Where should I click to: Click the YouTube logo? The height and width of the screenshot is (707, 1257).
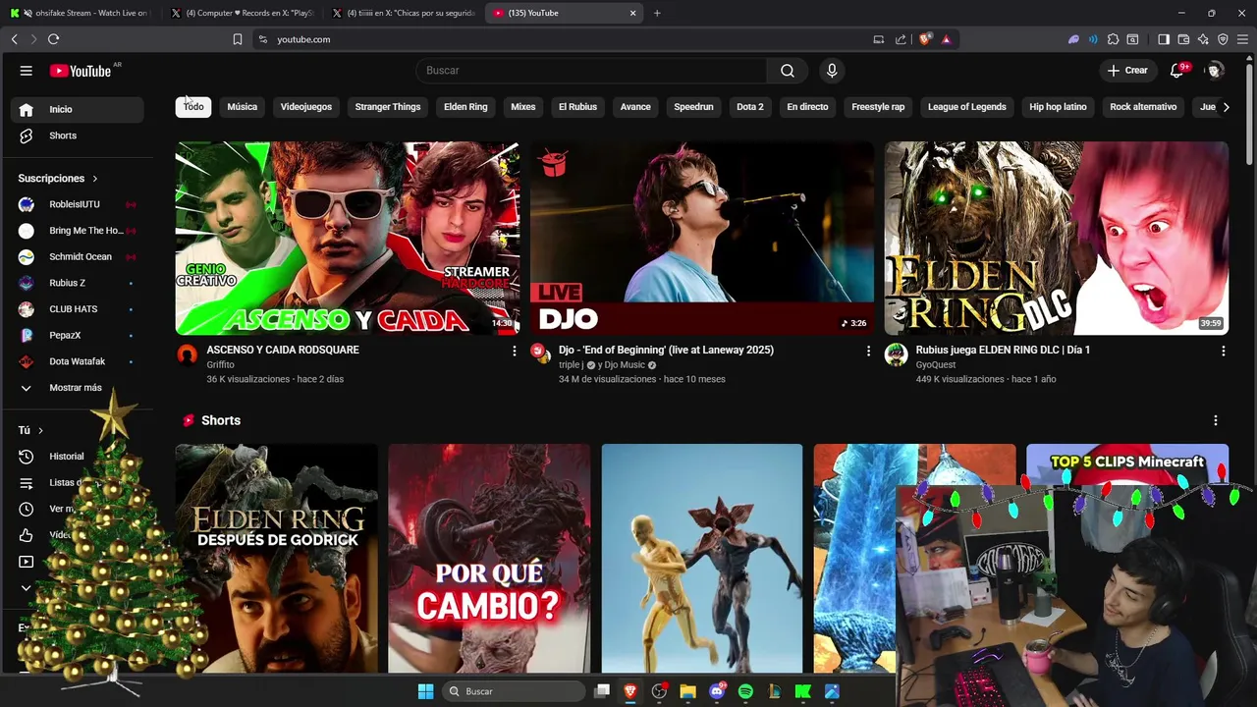(x=81, y=71)
